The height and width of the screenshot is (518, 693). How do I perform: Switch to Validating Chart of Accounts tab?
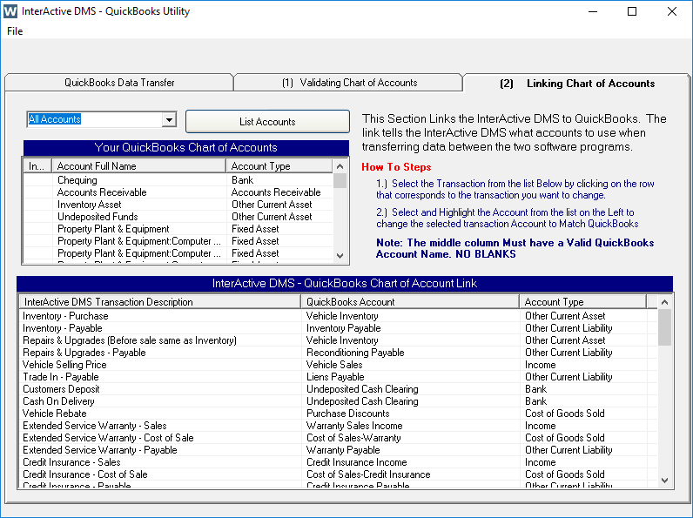(x=349, y=83)
